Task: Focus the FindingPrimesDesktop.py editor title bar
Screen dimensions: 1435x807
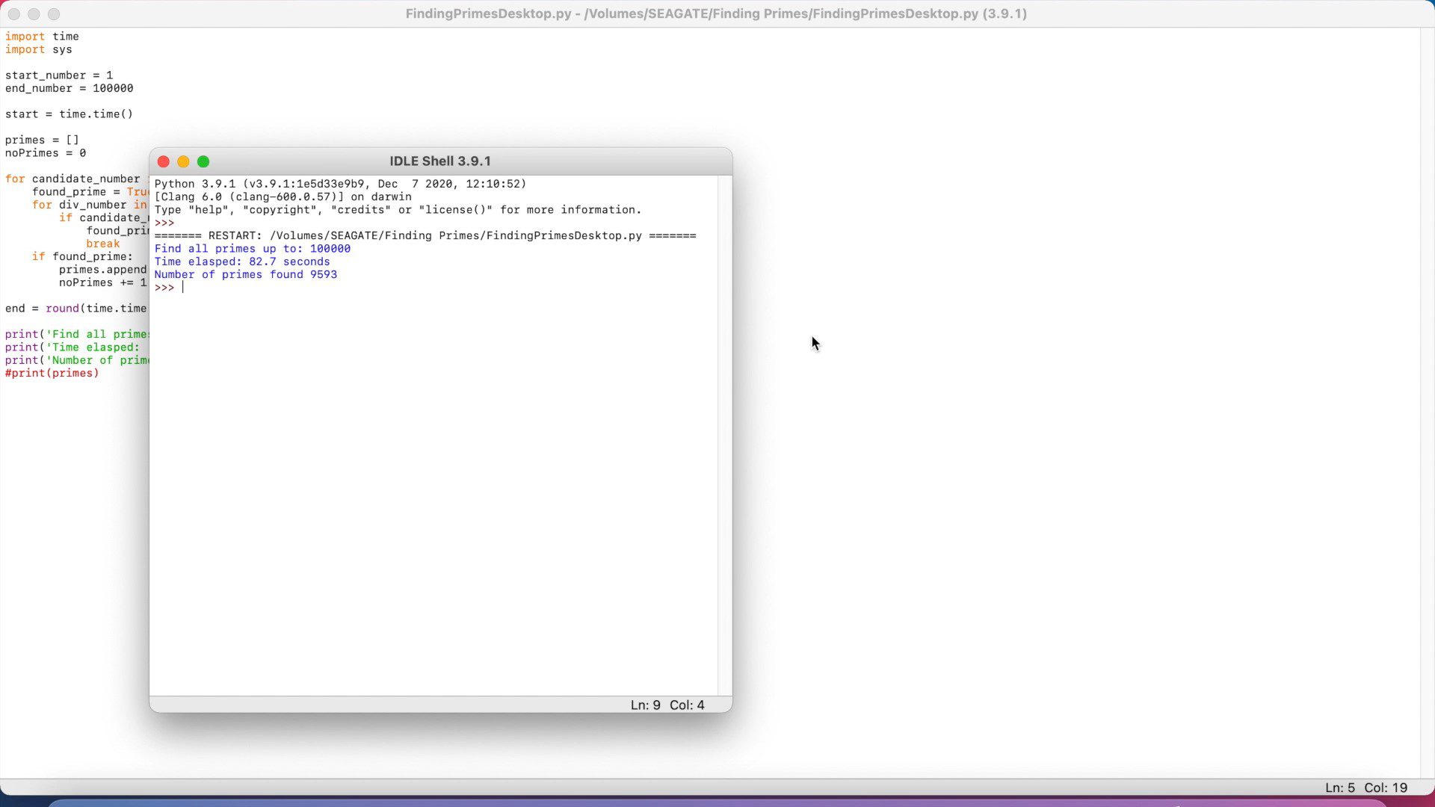Action: click(x=715, y=14)
